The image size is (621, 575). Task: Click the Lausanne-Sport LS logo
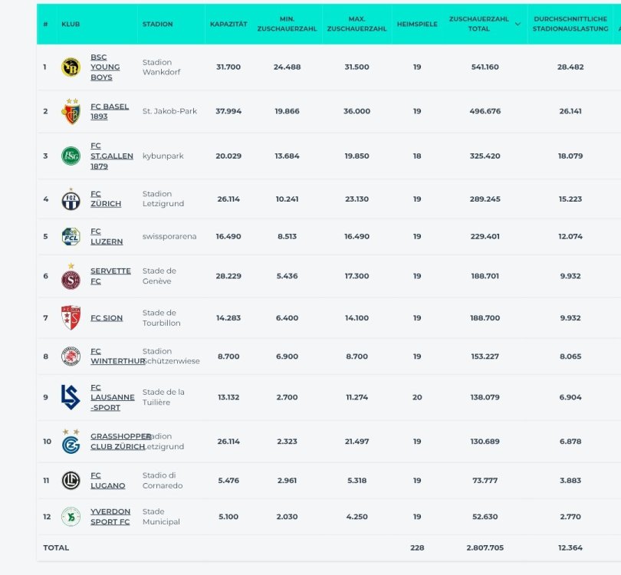[x=71, y=397]
